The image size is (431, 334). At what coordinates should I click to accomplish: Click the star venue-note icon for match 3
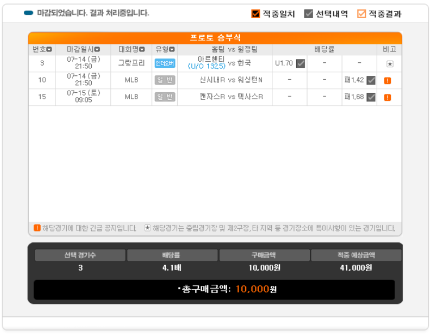pyautogui.click(x=390, y=64)
